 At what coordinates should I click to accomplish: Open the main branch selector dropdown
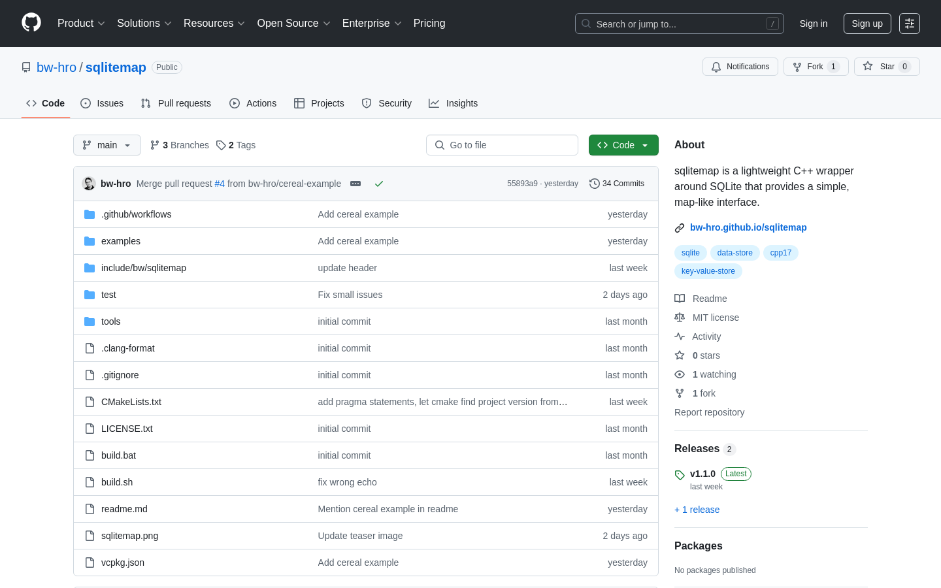click(107, 145)
